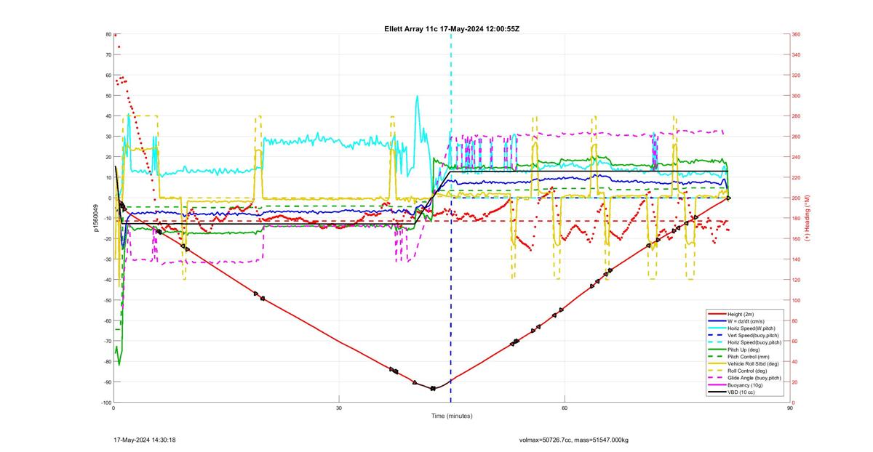
Task: Click the plot title 'Ellett Array 11c 17-May-2024 12:00:55Z'
Action: [452, 28]
